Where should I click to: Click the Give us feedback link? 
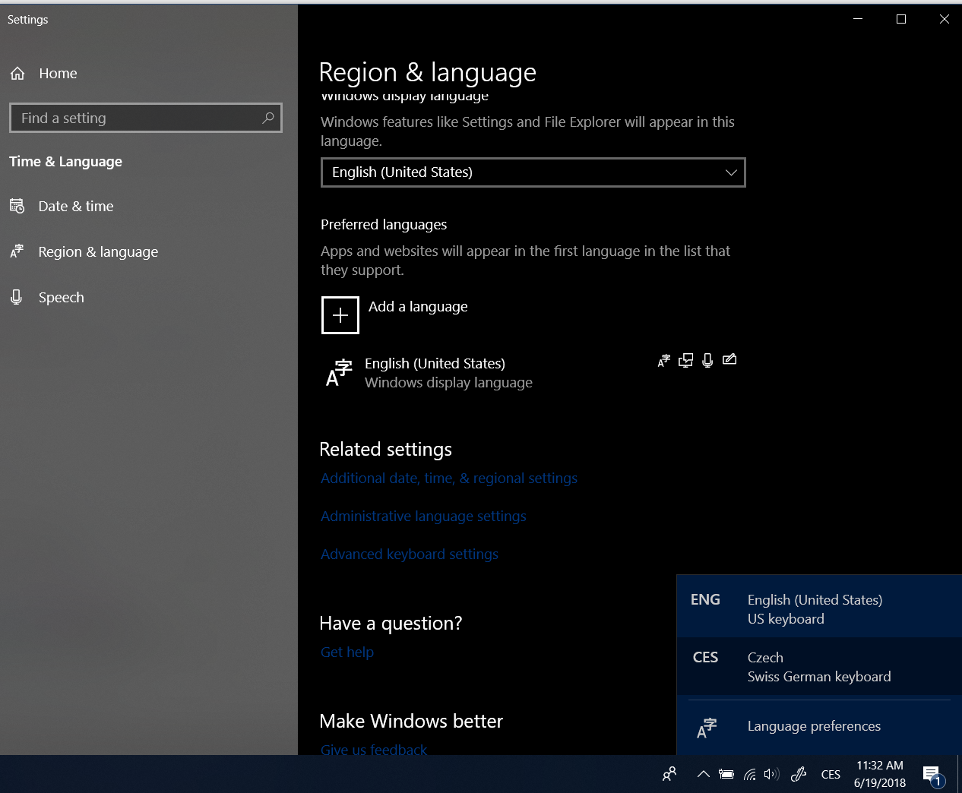(x=374, y=750)
